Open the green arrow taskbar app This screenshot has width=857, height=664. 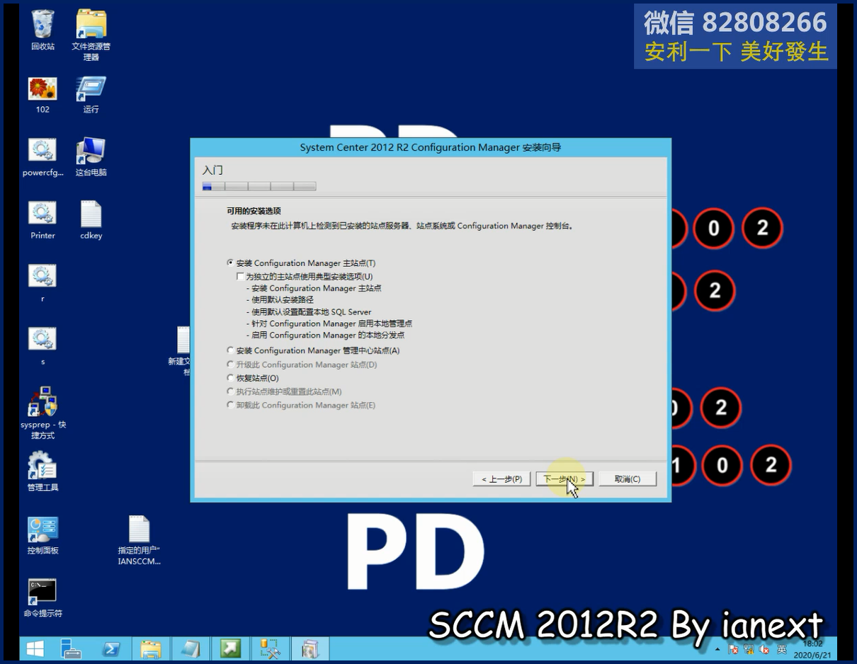click(230, 648)
